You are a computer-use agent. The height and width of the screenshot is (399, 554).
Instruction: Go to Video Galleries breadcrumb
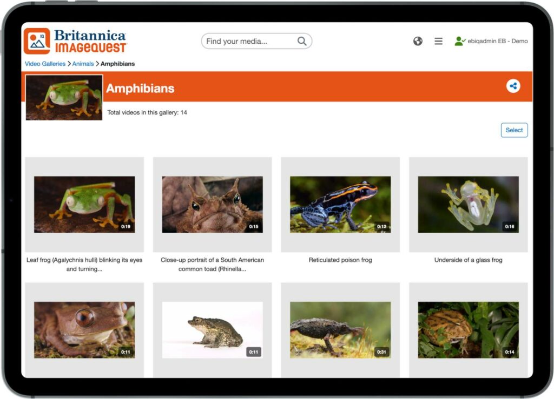(45, 64)
